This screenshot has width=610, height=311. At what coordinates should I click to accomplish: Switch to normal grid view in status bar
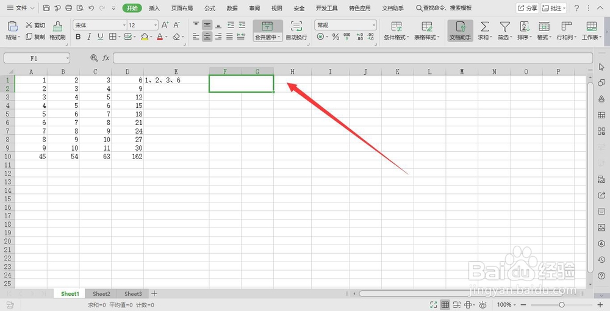(x=445, y=305)
